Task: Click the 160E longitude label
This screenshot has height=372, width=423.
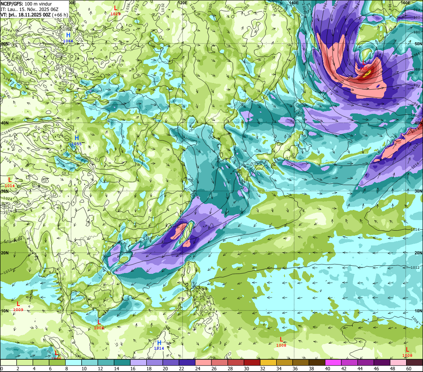Action: click(x=406, y=3)
